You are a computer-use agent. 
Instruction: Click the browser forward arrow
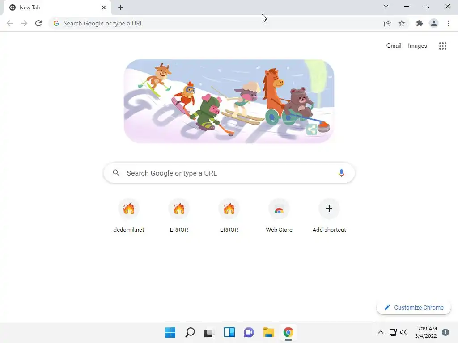click(x=24, y=23)
